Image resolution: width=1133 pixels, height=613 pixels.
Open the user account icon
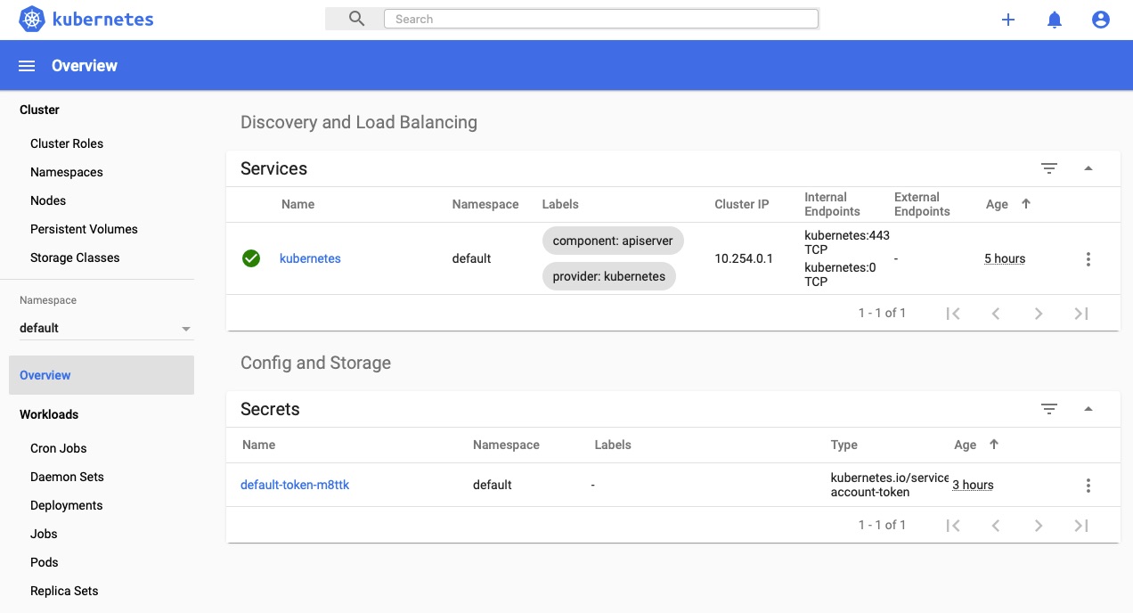(x=1101, y=19)
